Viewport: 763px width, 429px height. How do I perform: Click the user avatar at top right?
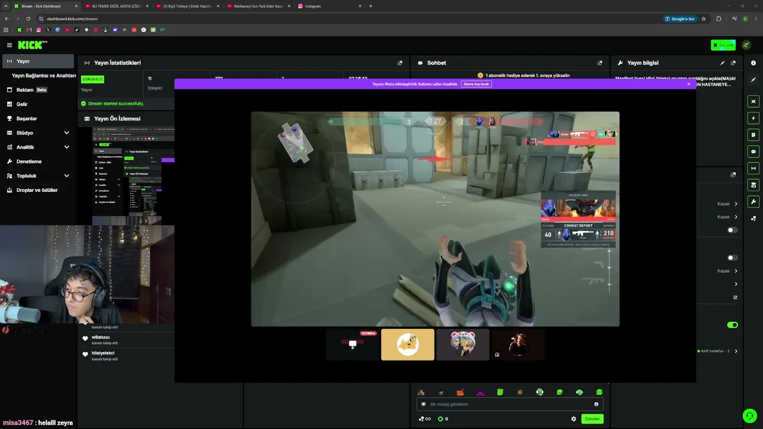(x=746, y=45)
